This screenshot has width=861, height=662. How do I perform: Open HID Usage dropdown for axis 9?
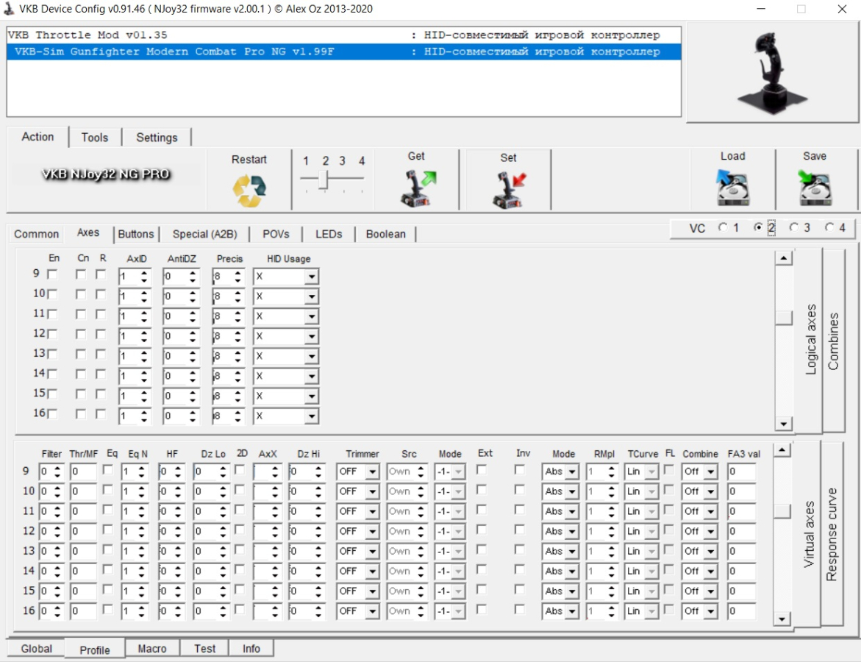(x=312, y=277)
